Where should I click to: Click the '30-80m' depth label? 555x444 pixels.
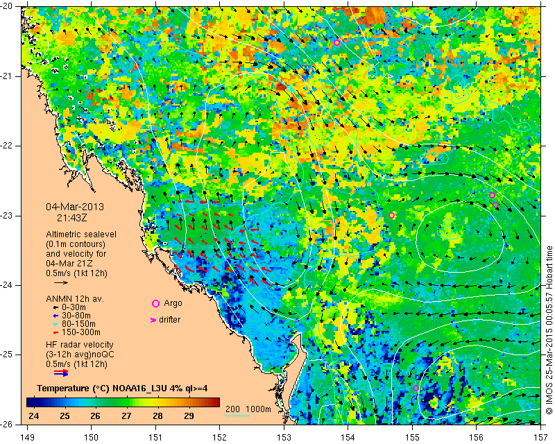[x=76, y=316]
